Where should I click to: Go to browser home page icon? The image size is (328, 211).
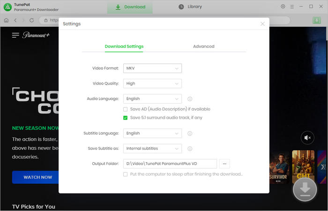click(6, 20)
